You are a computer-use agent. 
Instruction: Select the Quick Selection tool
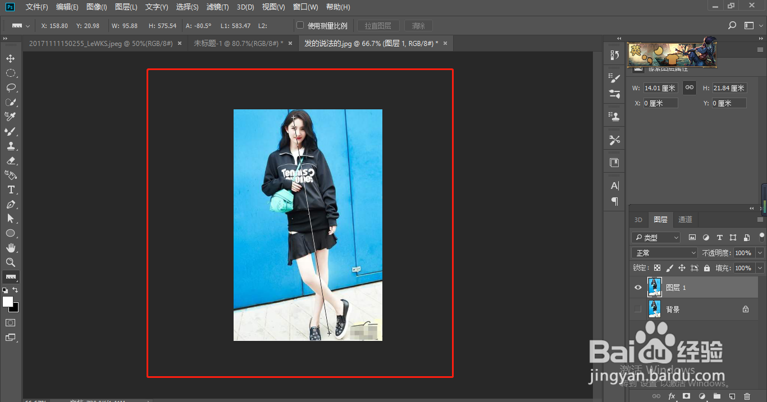[11, 102]
